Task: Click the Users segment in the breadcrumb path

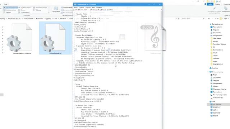Action: pyautogui.click(x=29, y=19)
